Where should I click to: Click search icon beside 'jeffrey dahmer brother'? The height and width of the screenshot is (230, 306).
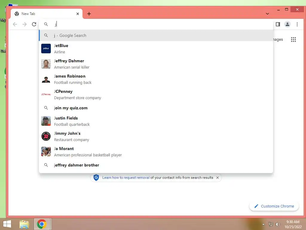(46, 165)
